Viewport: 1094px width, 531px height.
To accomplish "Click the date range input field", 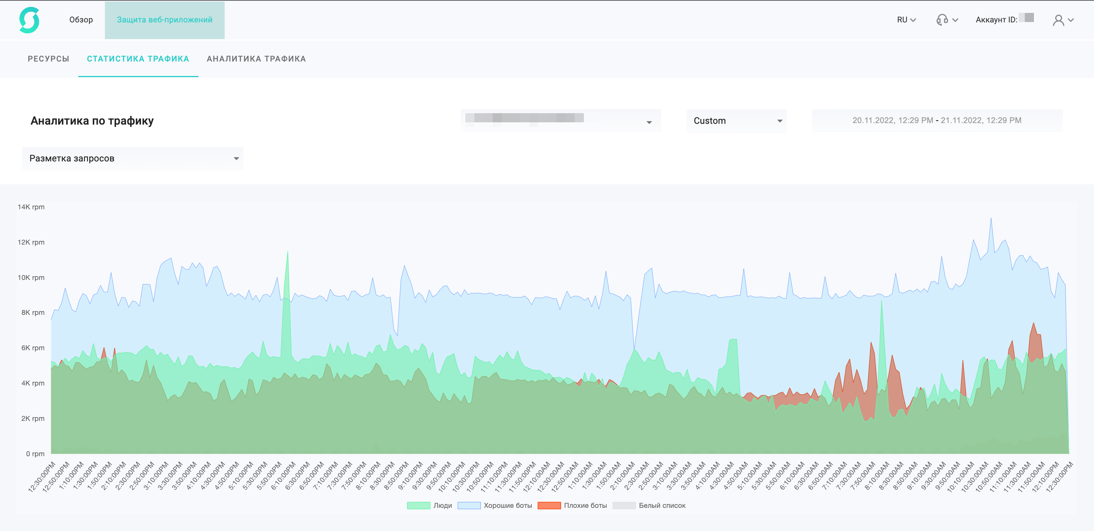I will (x=937, y=120).
